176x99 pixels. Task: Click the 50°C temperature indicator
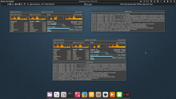(146, 1)
